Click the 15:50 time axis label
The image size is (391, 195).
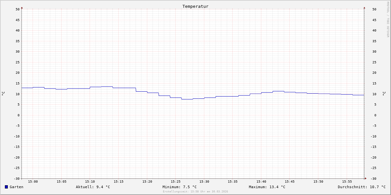click(318, 182)
